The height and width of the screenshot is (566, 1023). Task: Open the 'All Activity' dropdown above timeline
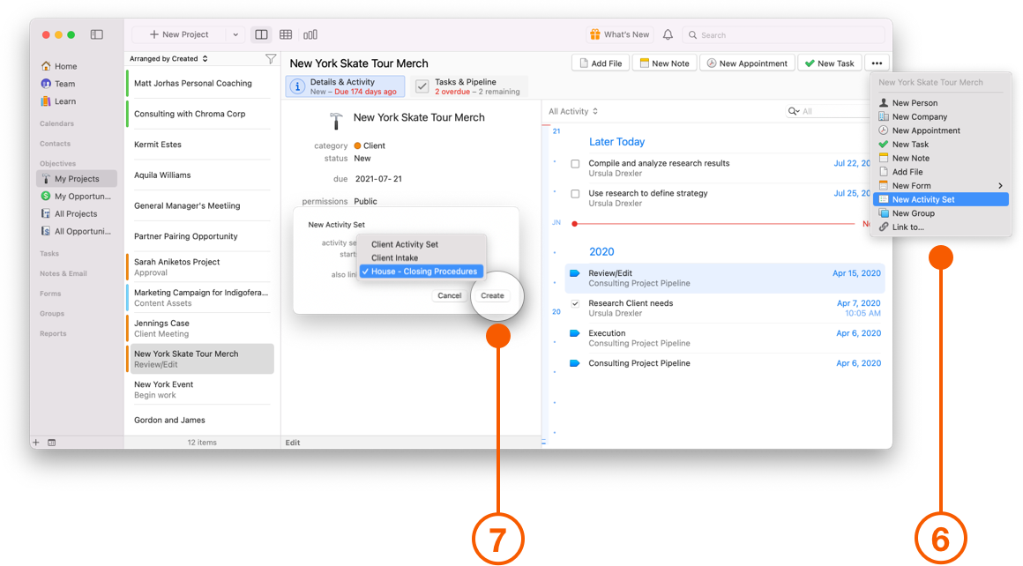(x=571, y=111)
